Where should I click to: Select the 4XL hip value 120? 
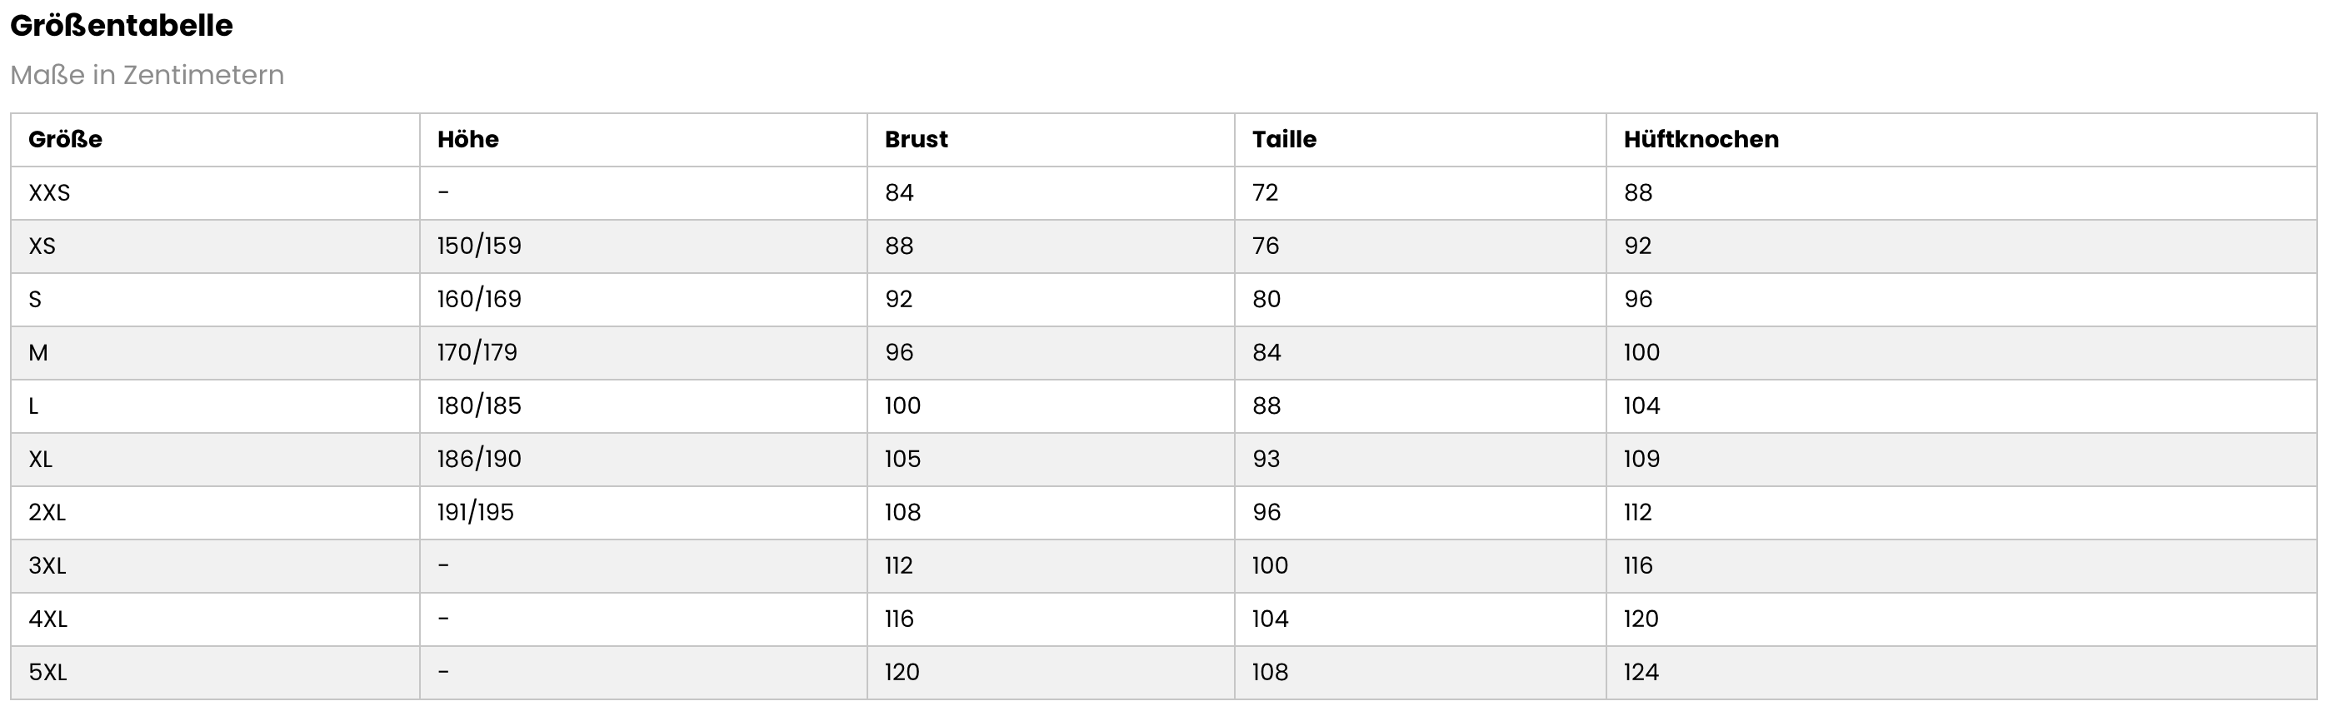coord(1641,619)
